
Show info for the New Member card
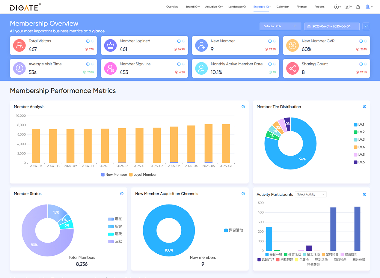click(270, 41)
